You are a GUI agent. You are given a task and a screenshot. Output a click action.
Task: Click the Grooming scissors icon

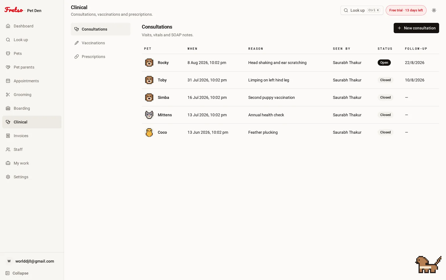(8, 95)
